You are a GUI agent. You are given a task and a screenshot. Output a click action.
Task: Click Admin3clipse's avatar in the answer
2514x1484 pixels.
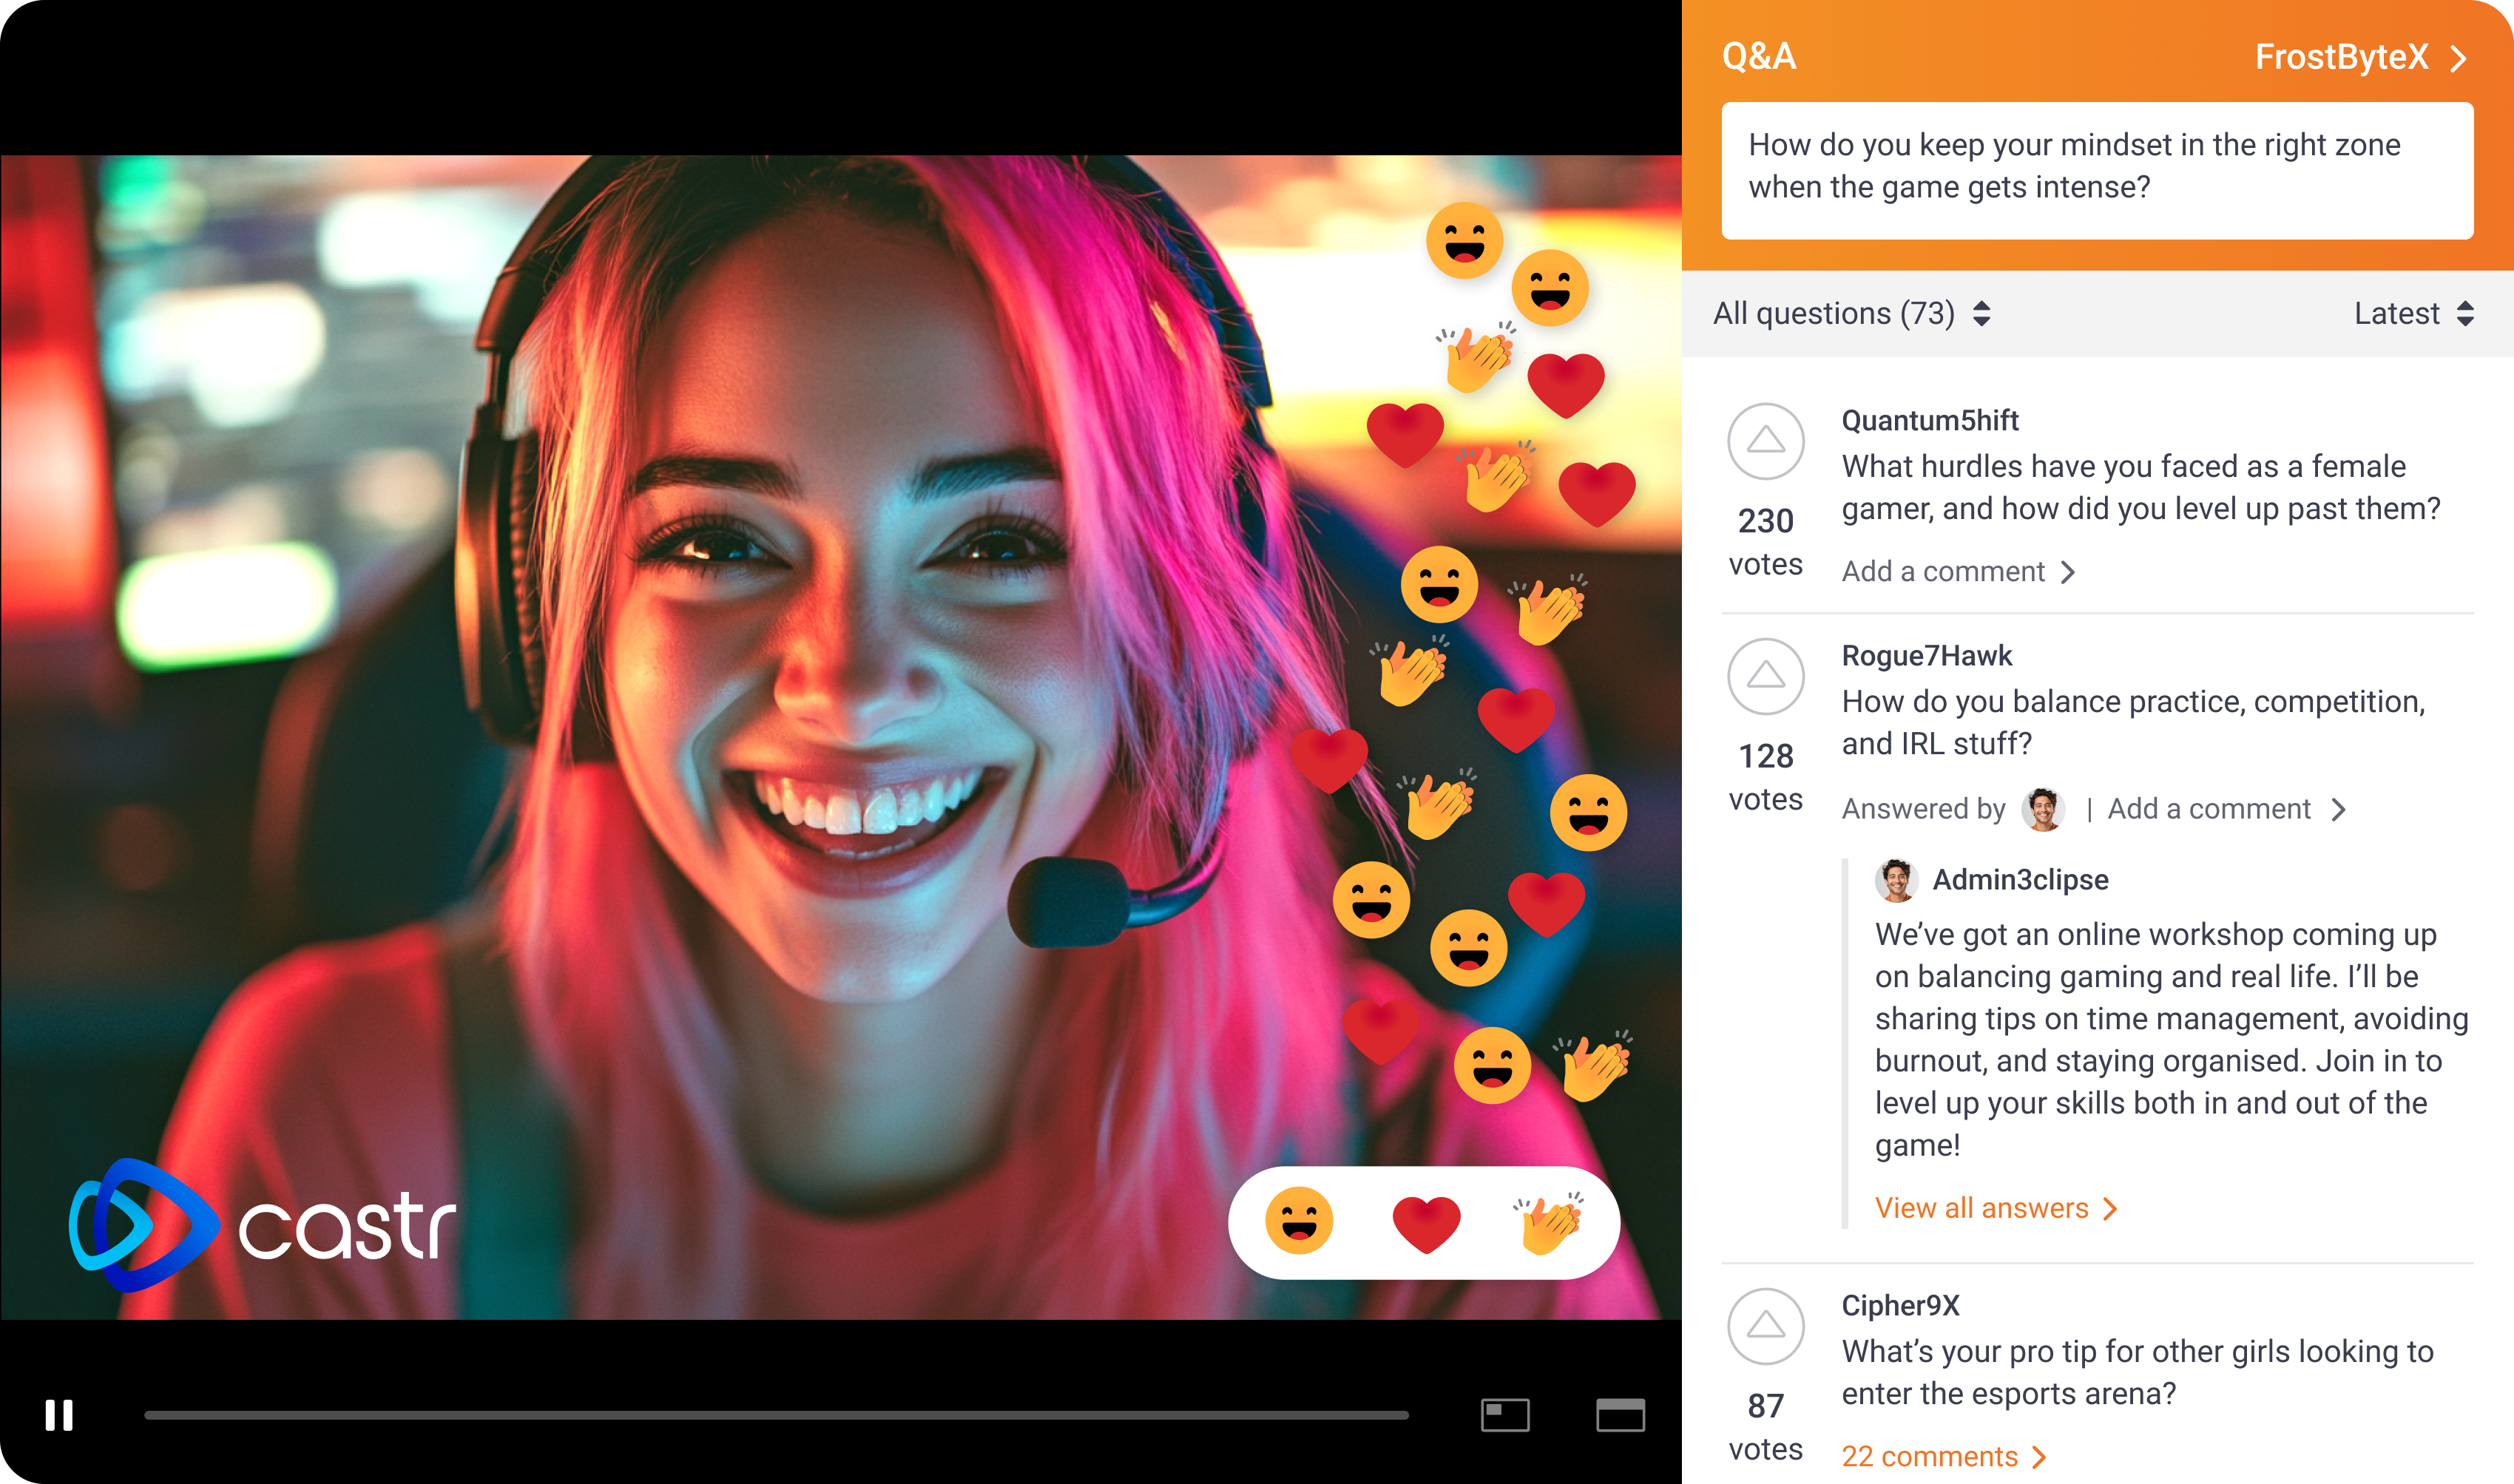[x=1897, y=880]
